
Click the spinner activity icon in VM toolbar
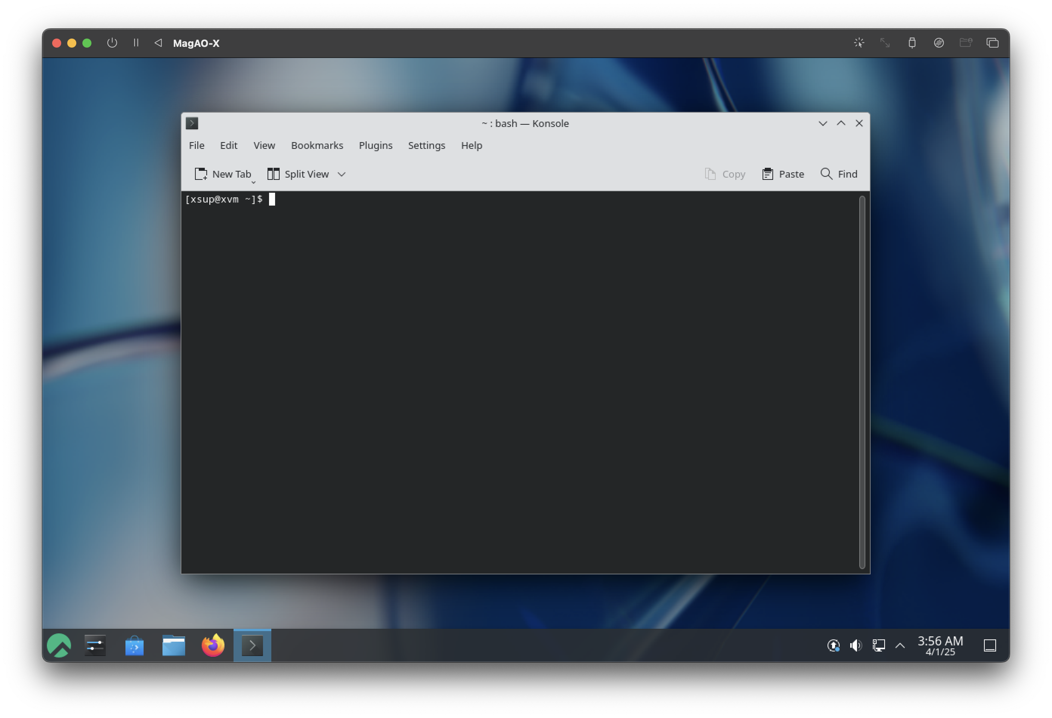click(x=859, y=43)
